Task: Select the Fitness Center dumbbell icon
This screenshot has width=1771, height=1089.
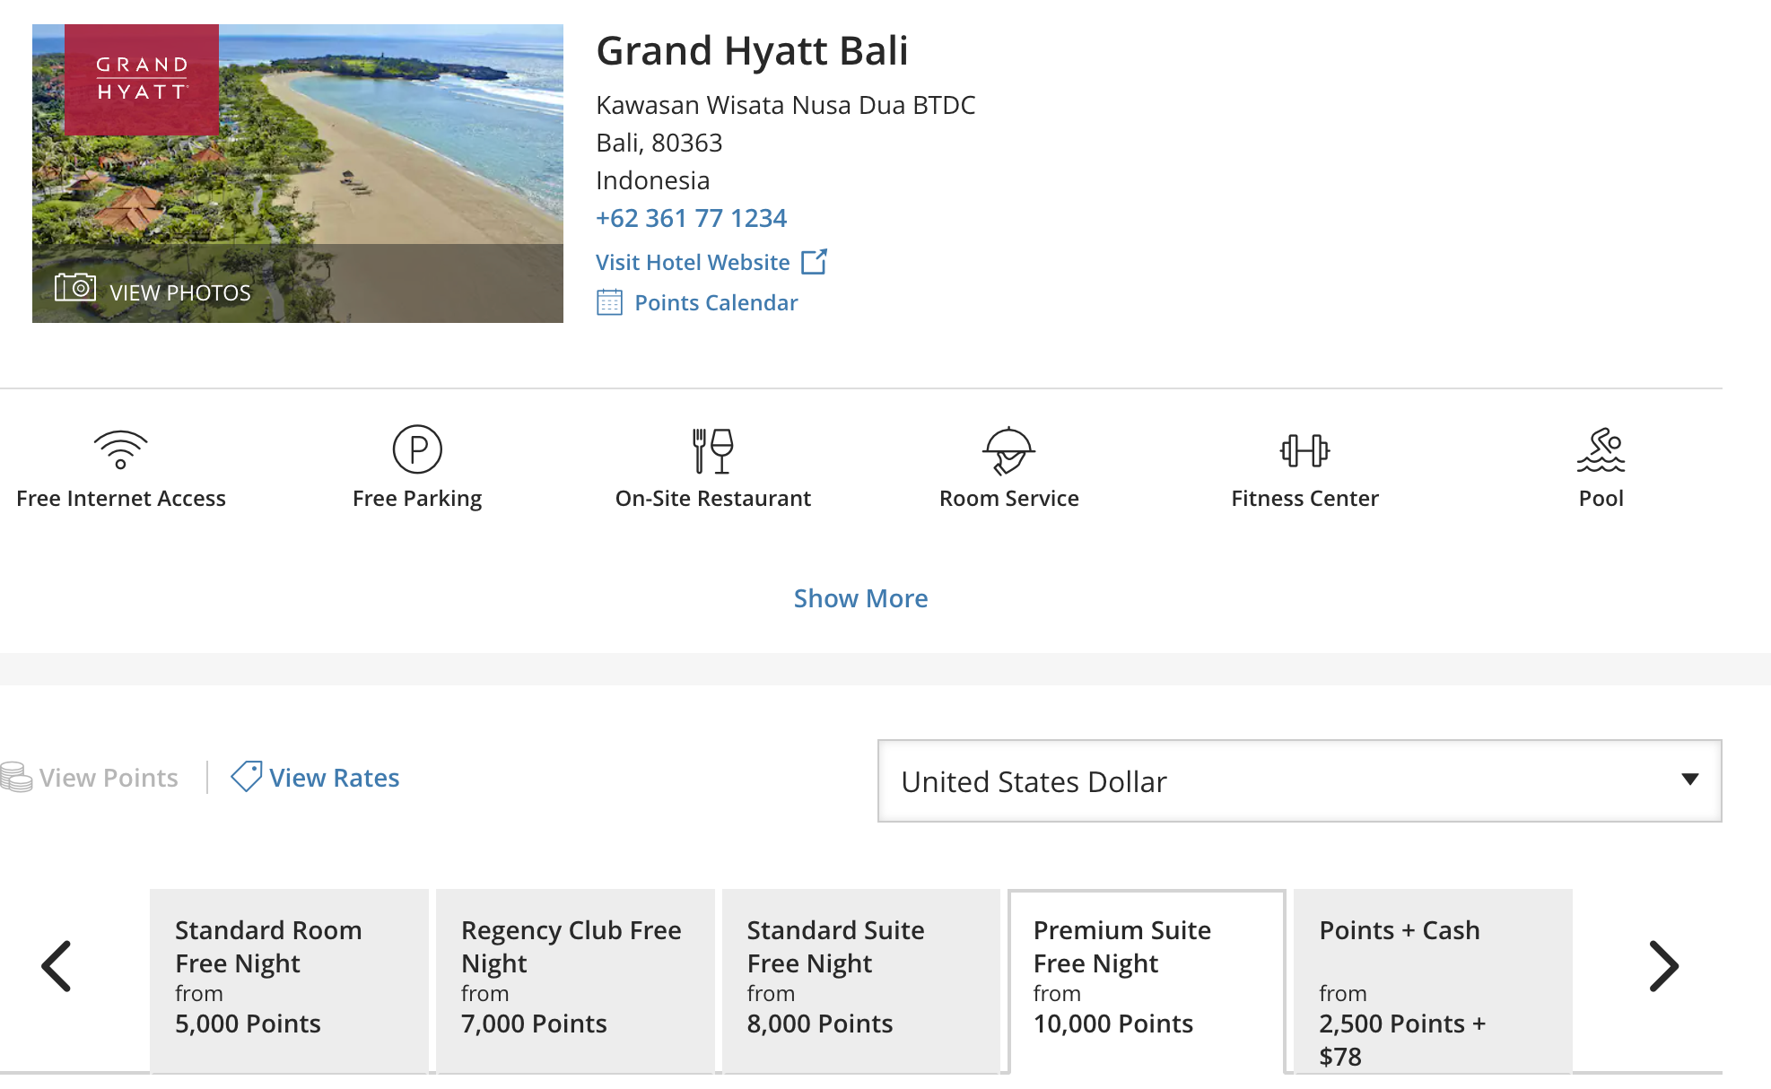Action: 1304,449
